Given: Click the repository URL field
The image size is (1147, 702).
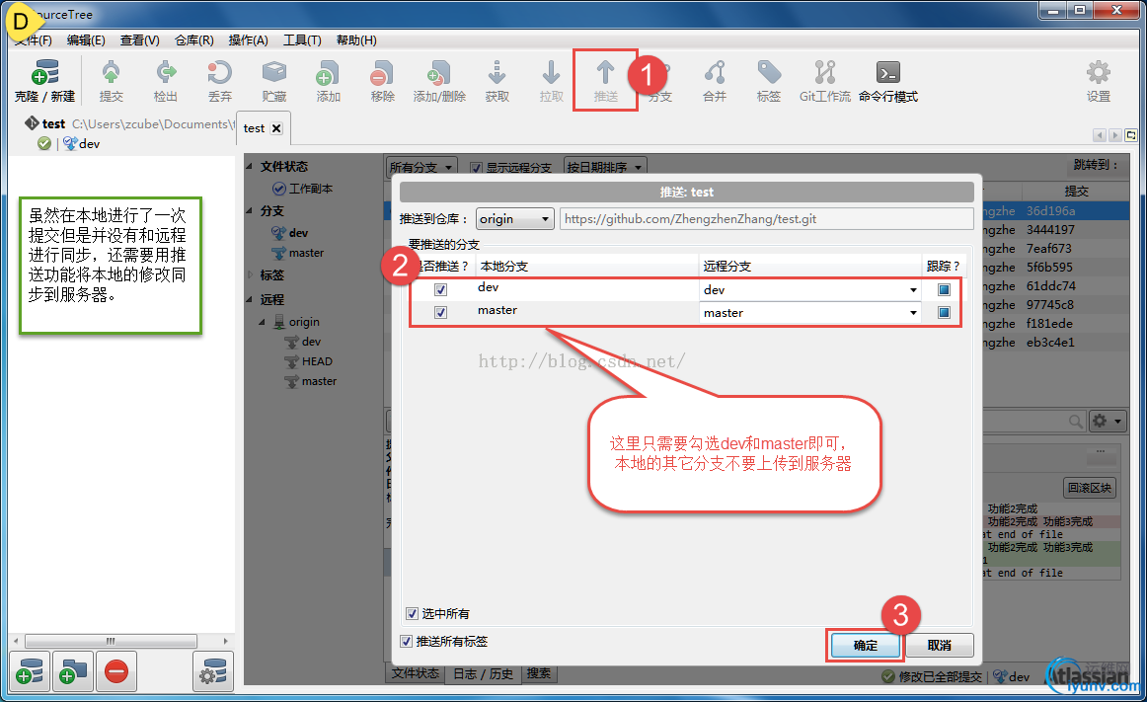Looking at the screenshot, I should (x=766, y=219).
